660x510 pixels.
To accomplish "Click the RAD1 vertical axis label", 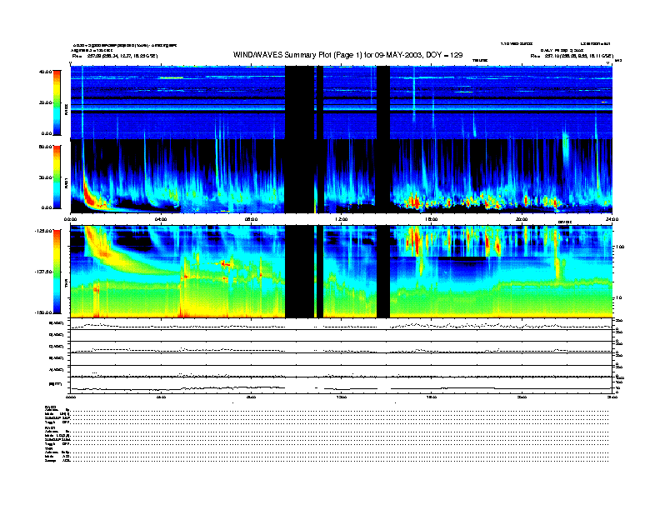I will 66,183.
